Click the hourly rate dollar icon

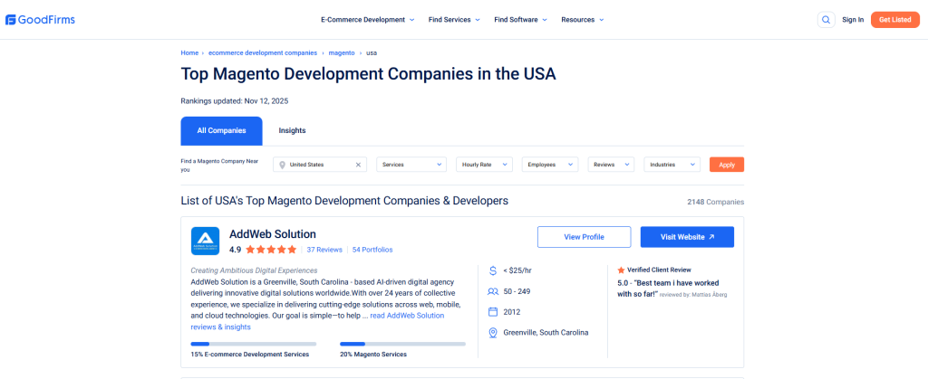(493, 270)
